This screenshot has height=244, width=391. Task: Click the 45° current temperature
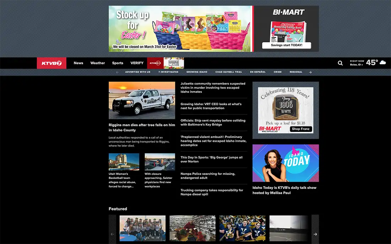(372, 63)
